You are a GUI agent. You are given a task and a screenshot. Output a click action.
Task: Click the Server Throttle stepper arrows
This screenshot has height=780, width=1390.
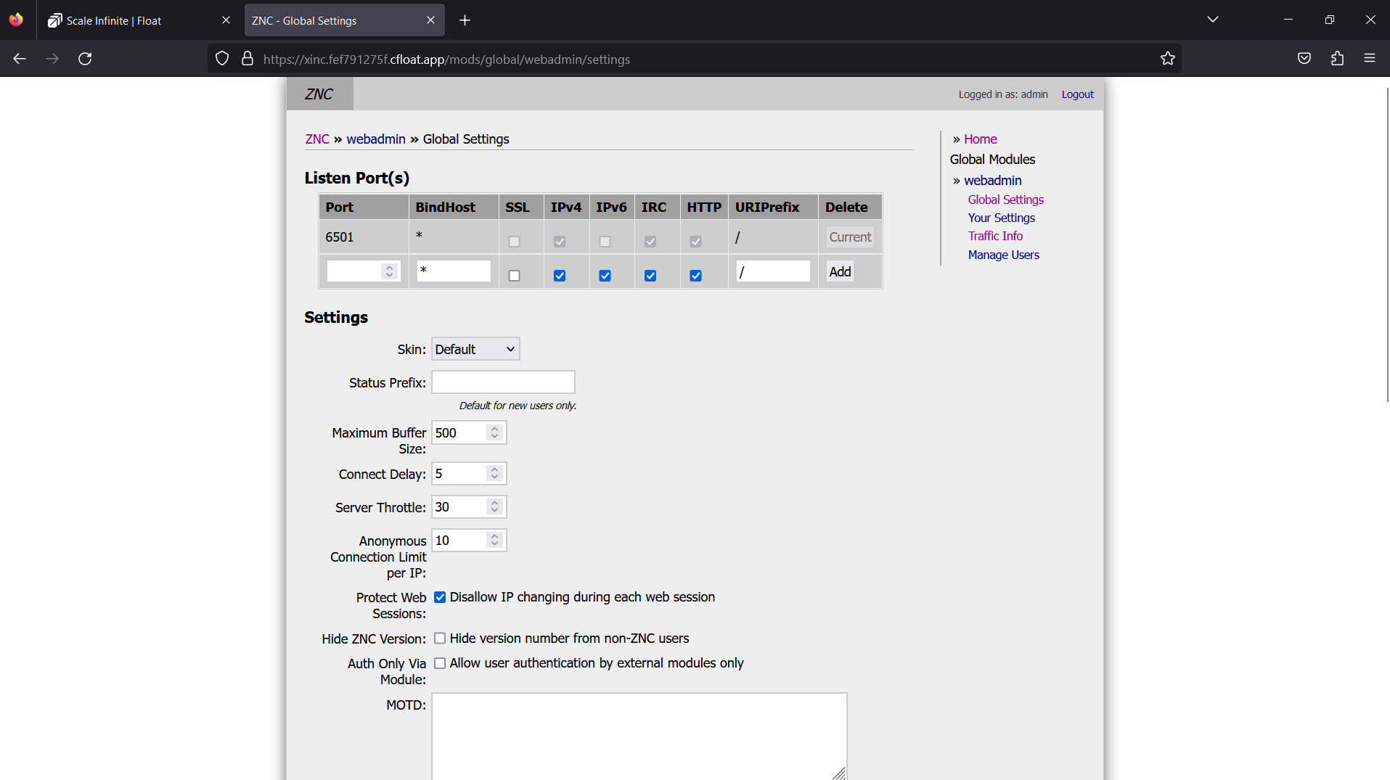[495, 507]
